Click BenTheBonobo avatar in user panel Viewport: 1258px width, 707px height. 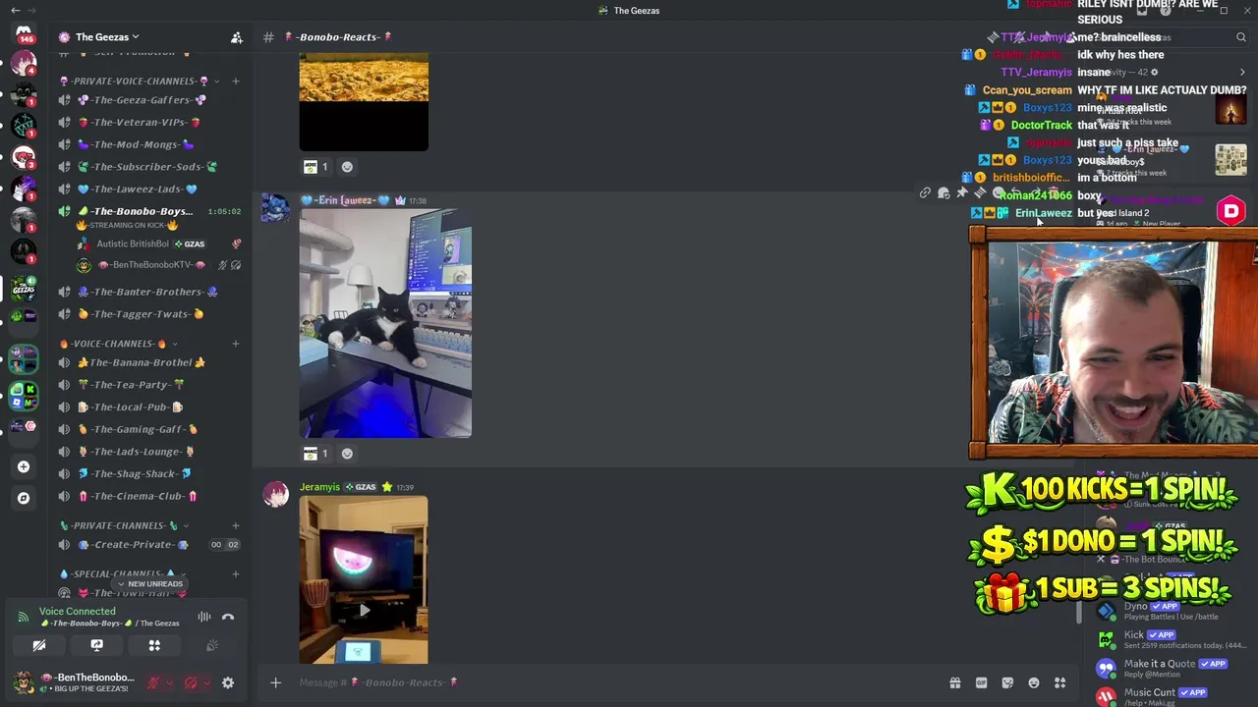point(24,682)
